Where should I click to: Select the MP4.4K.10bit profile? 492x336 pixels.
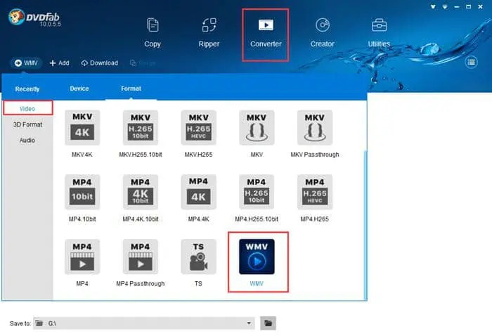(x=140, y=193)
